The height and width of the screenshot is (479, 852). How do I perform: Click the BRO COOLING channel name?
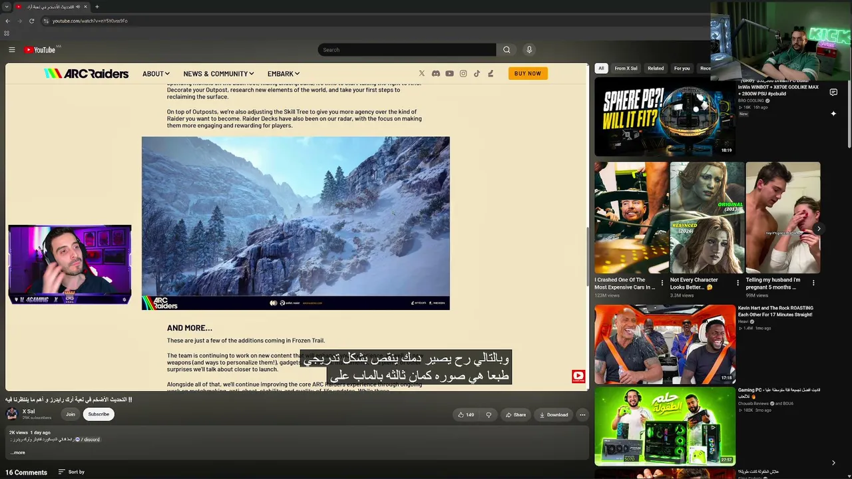coord(751,100)
